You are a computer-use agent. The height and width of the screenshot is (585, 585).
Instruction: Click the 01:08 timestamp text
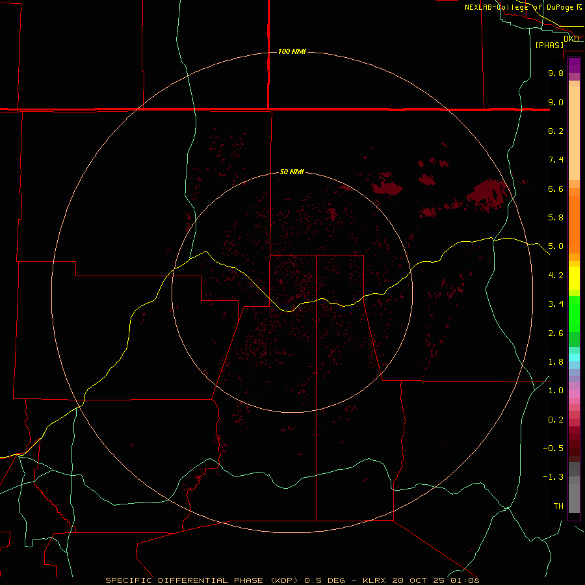(x=465, y=580)
